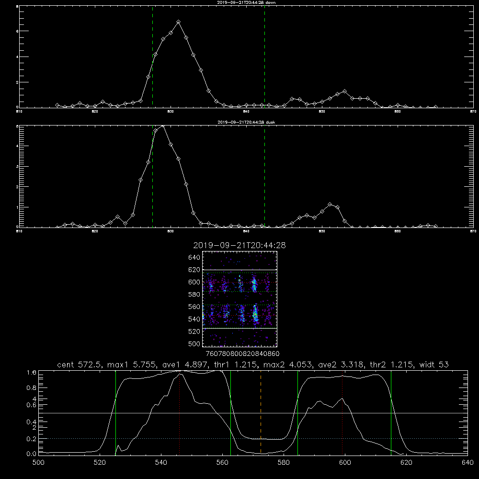Click the left green dashed line in dawn plot

pos(152,57)
